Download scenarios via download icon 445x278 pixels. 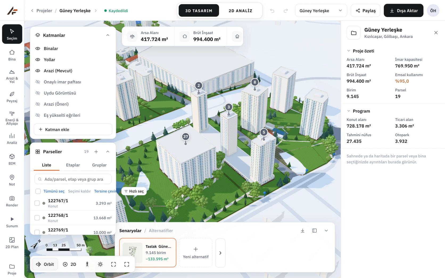point(303,231)
